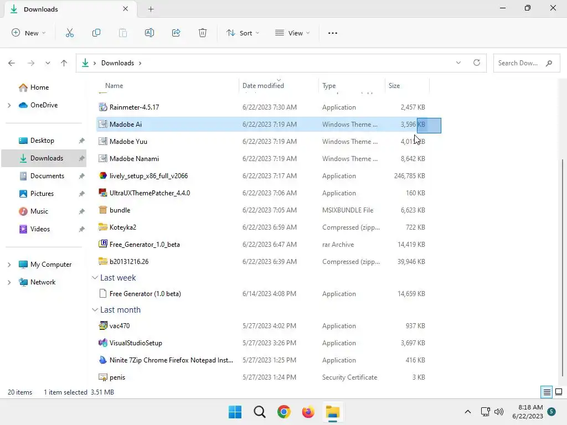Click the Free_Generator rar archive icon
This screenshot has height=425, width=567.
103,244
